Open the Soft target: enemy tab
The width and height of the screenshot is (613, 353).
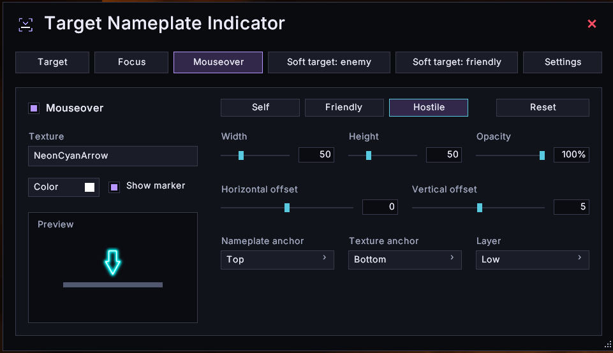[329, 62]
